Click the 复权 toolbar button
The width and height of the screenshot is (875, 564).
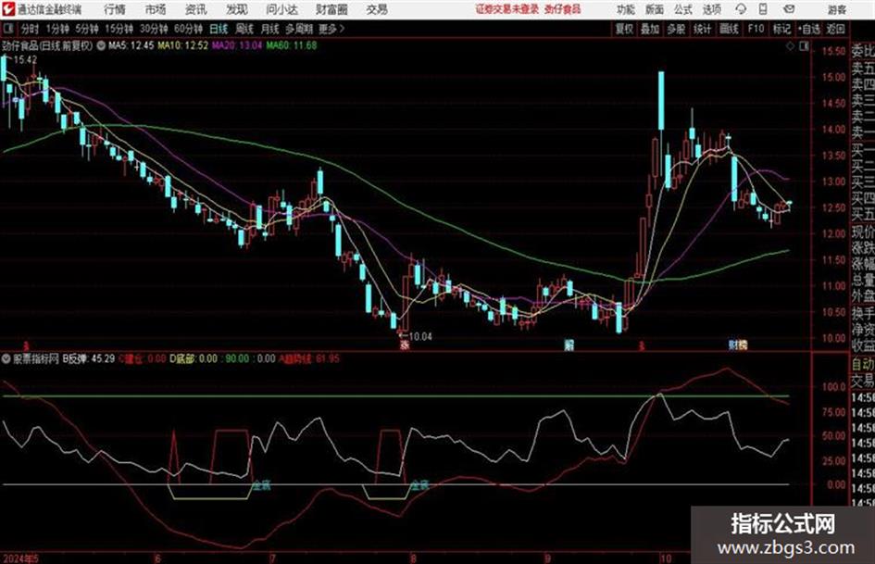[624, 29]
